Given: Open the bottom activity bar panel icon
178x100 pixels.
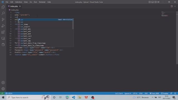Looking at the screenshot, I should [3, 44].
